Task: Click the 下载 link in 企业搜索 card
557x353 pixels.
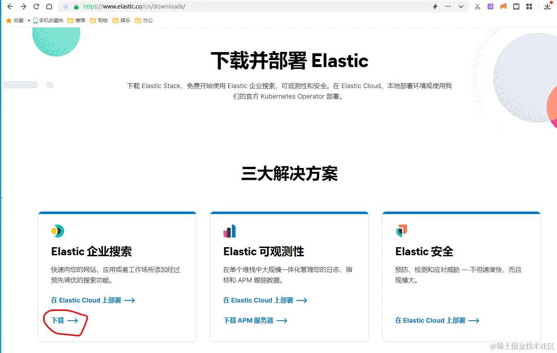Action: (65, 321)
